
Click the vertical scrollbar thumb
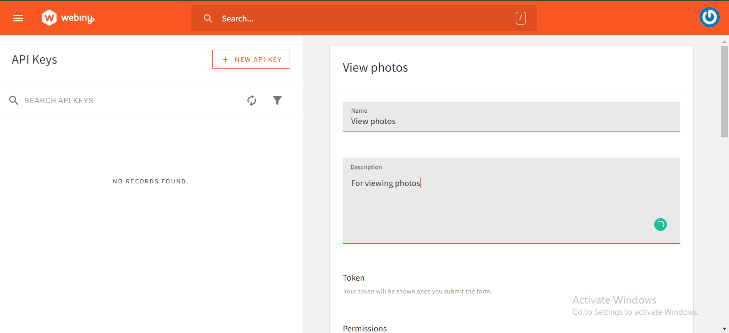click(724, 91)
